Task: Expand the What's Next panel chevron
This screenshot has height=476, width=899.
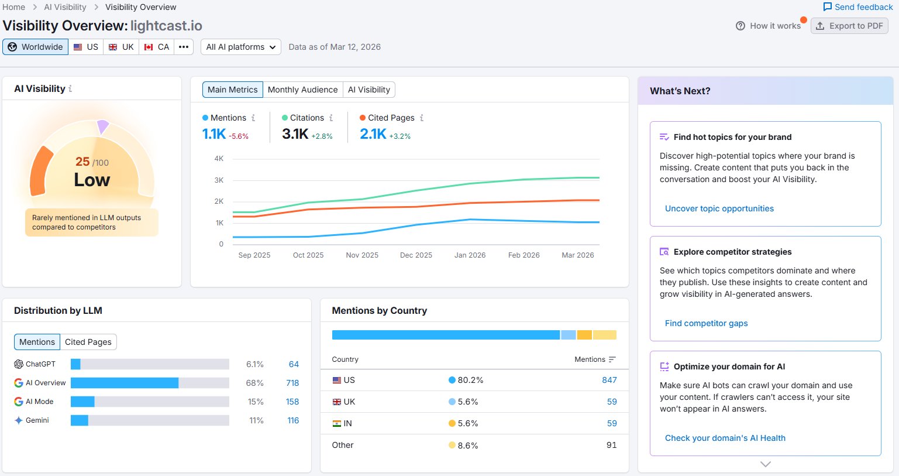Action: [x=766, y=464]
